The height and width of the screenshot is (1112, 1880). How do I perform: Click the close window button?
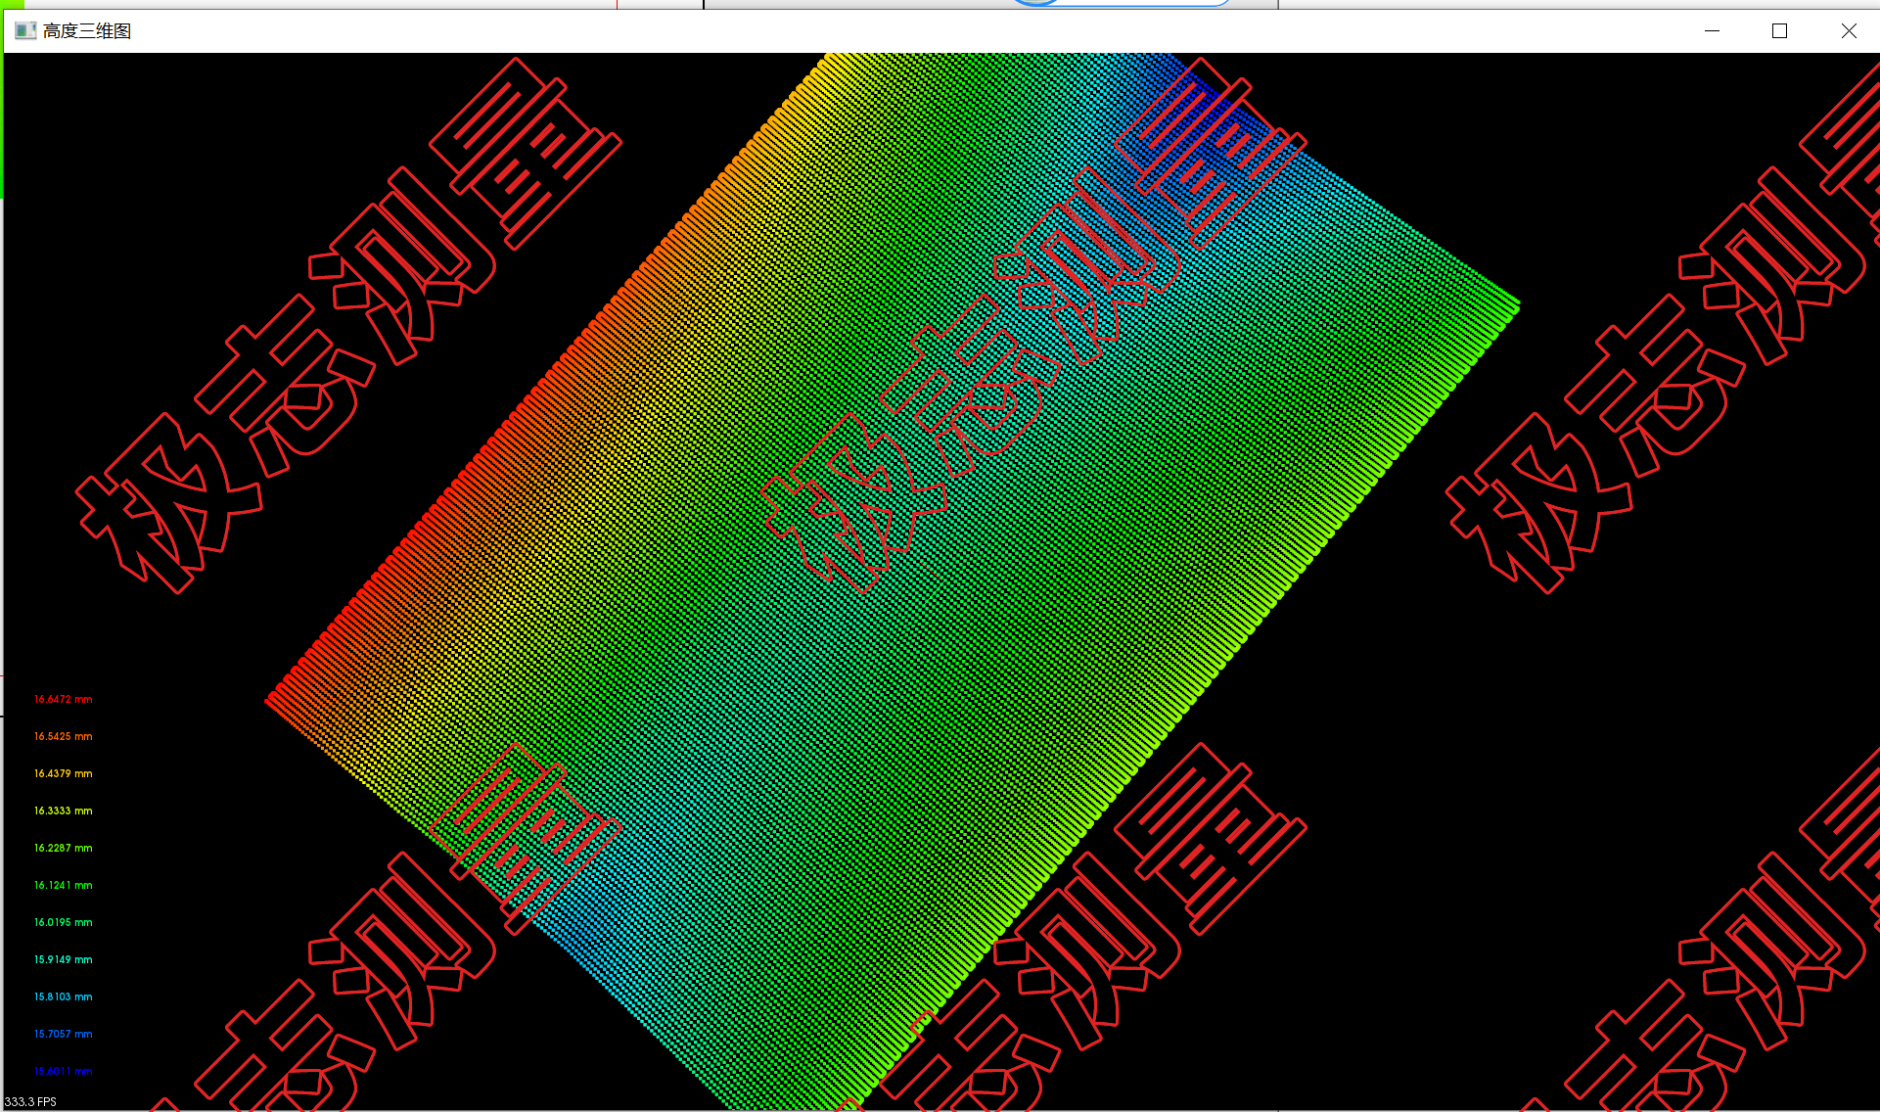click(x=1849, y=29)
